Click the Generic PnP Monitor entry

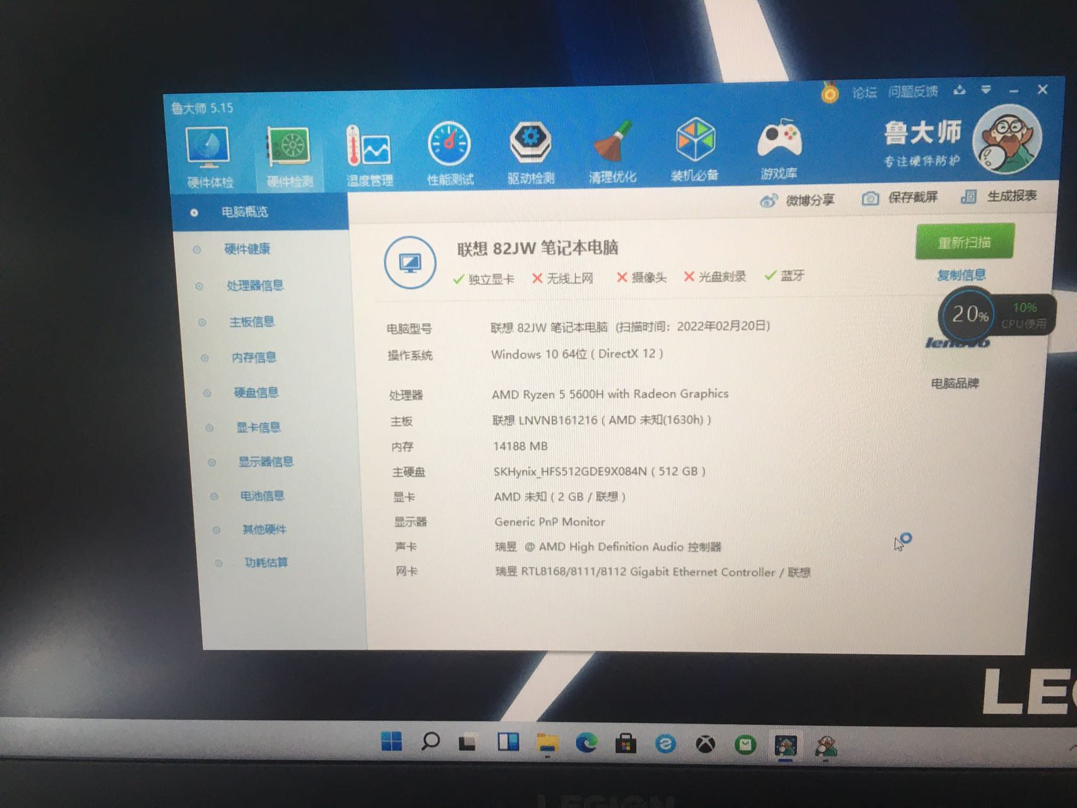tap(550, 522)
